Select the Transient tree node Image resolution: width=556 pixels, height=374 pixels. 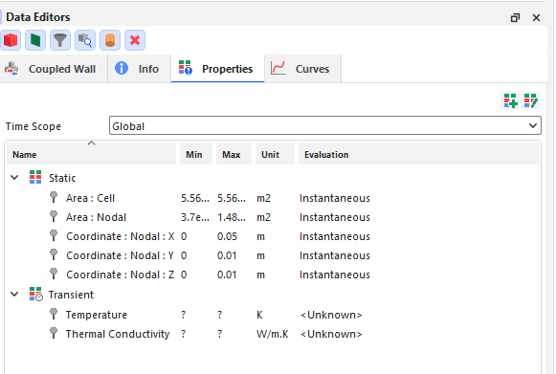point(71,295)
